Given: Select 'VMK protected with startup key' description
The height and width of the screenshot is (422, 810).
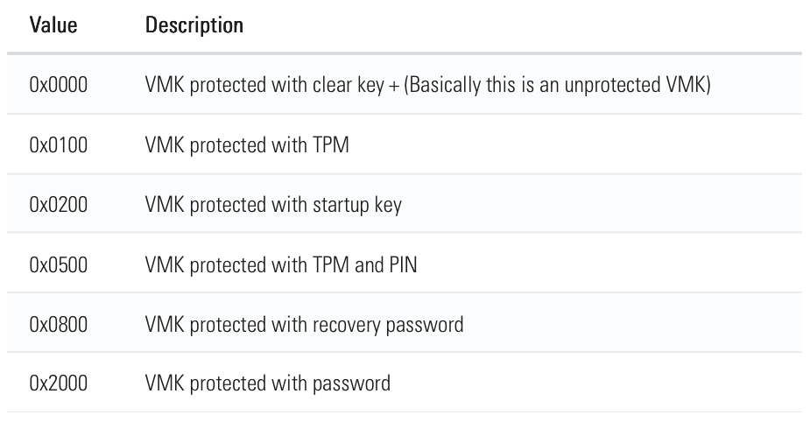Looking at the screenshot, I should (x=273, y=205).
